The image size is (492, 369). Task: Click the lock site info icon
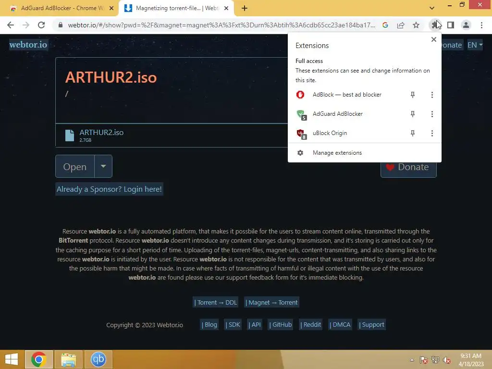61,25
